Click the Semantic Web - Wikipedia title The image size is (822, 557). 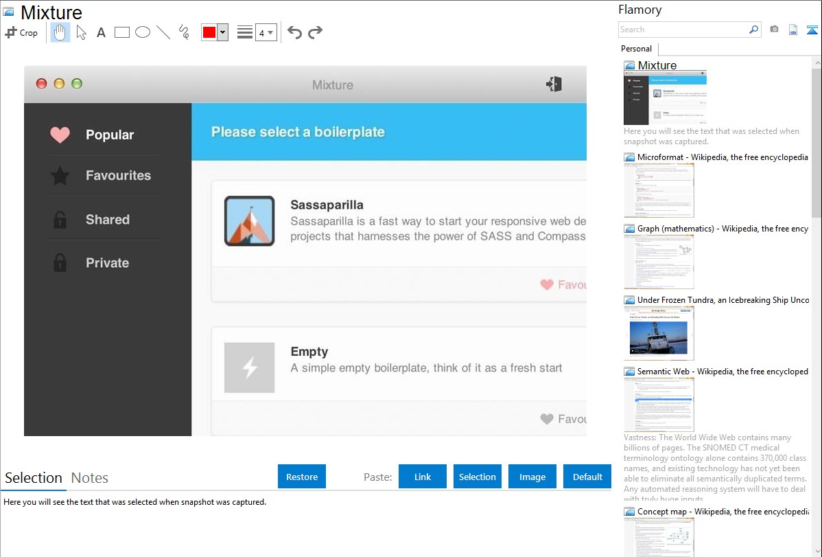723,371
